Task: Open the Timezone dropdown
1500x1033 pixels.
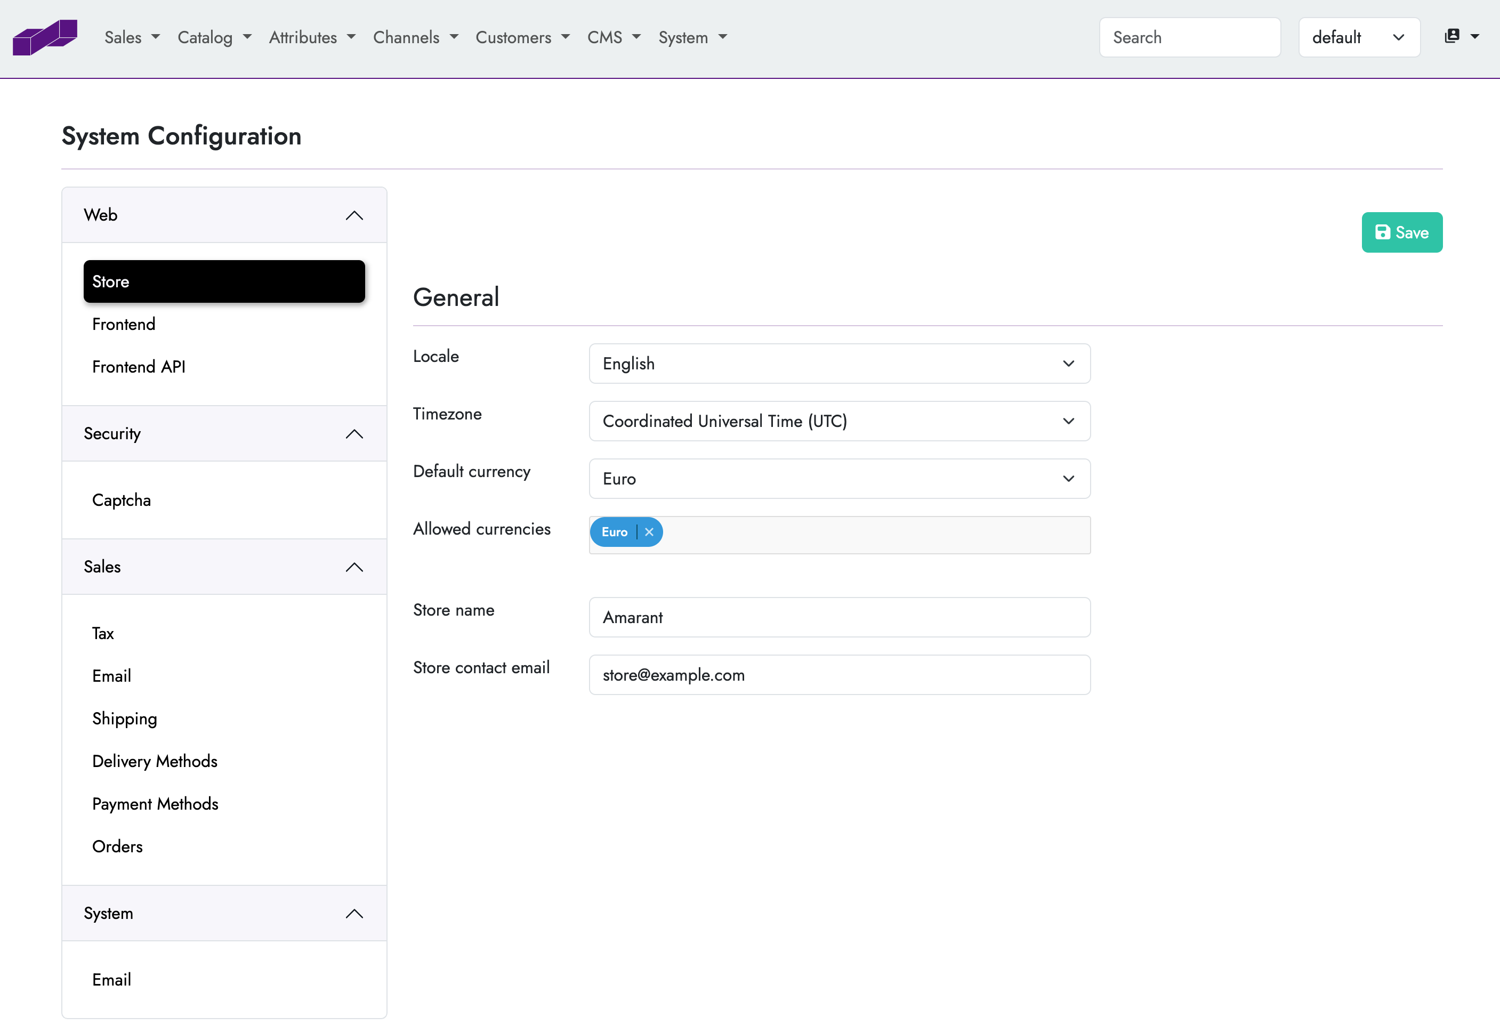Action: (838, 421)
